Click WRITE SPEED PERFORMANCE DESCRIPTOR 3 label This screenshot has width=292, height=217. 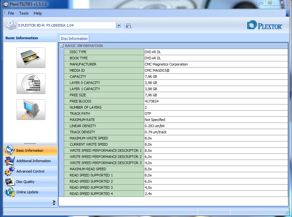point(106,163)
